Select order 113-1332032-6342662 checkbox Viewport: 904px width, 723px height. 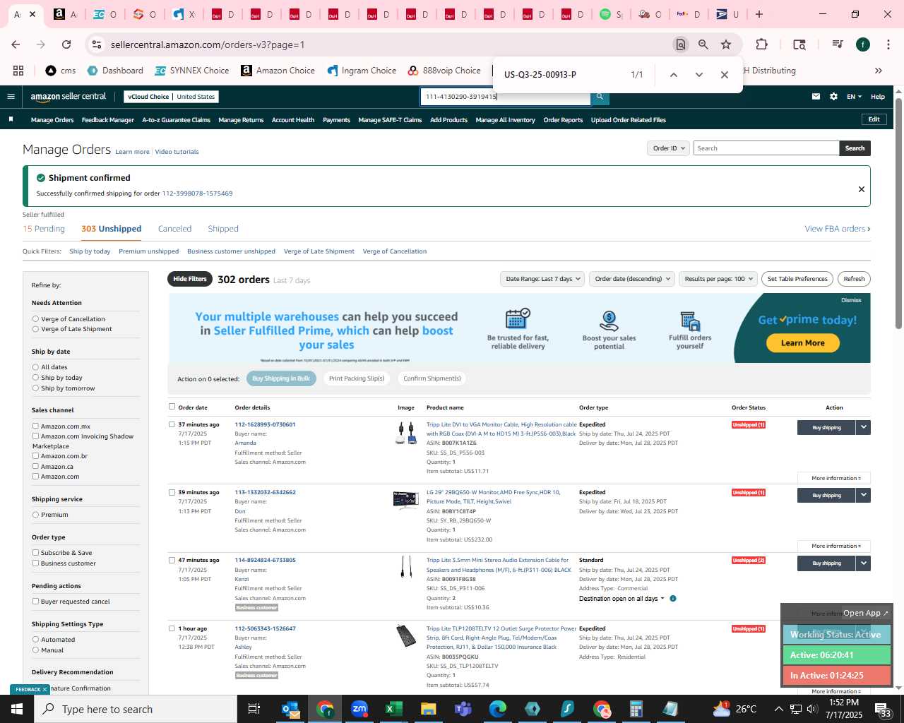(172, 493)
